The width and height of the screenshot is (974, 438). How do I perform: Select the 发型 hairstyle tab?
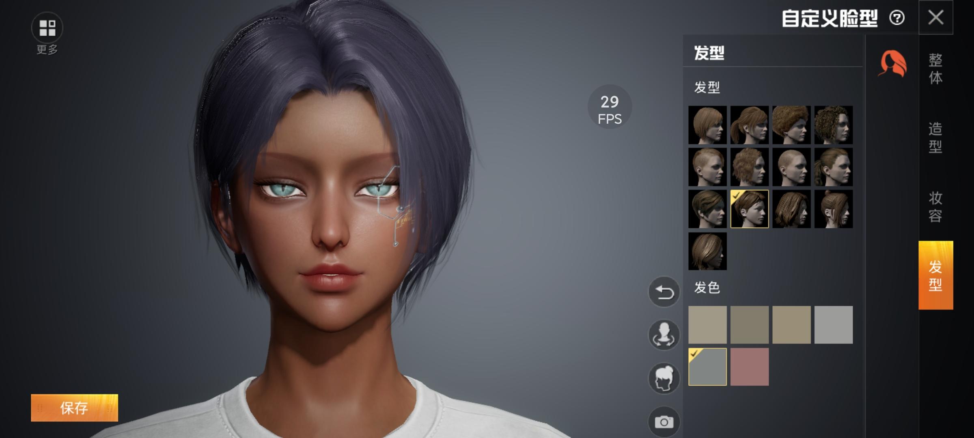tap(935, 276)
